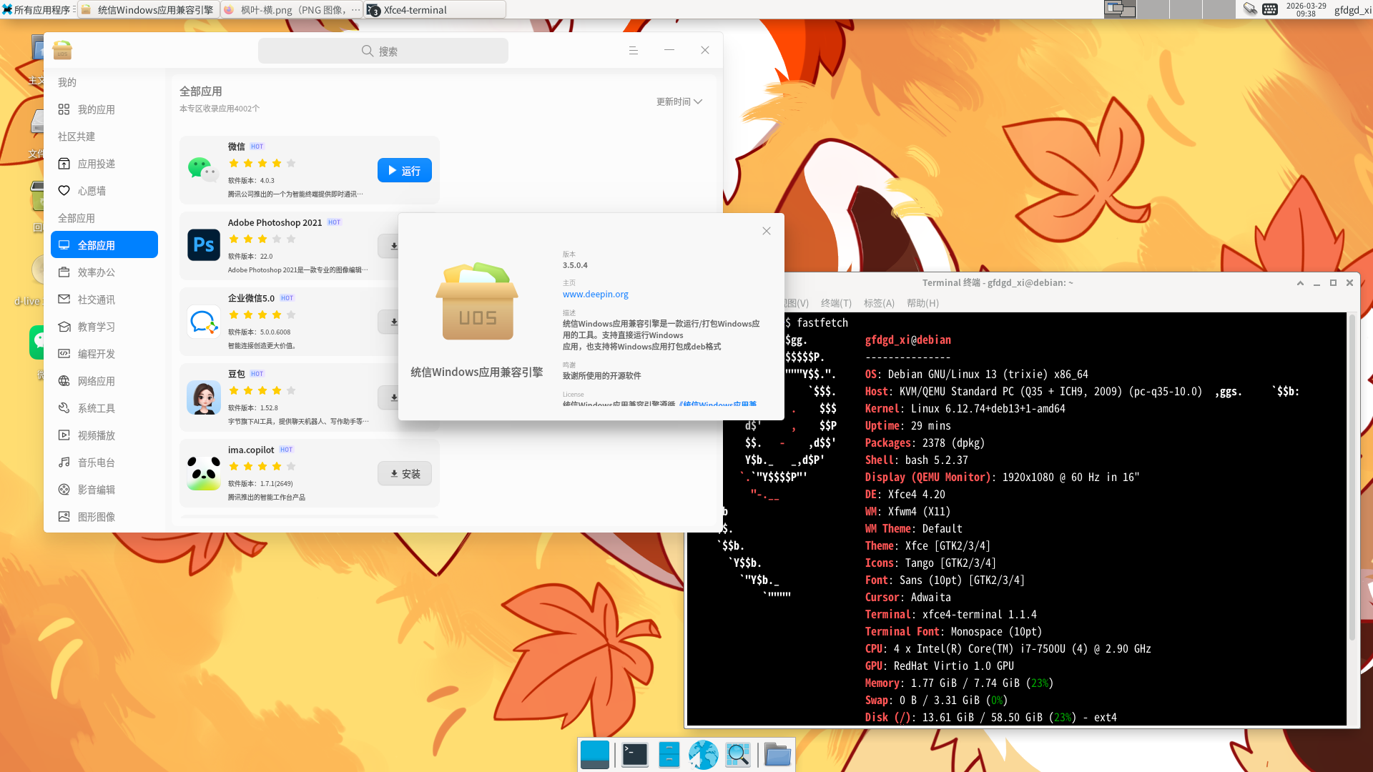Open the 更新时间 sort dropdown
1373x772 pixels.
tap(678, 102)
